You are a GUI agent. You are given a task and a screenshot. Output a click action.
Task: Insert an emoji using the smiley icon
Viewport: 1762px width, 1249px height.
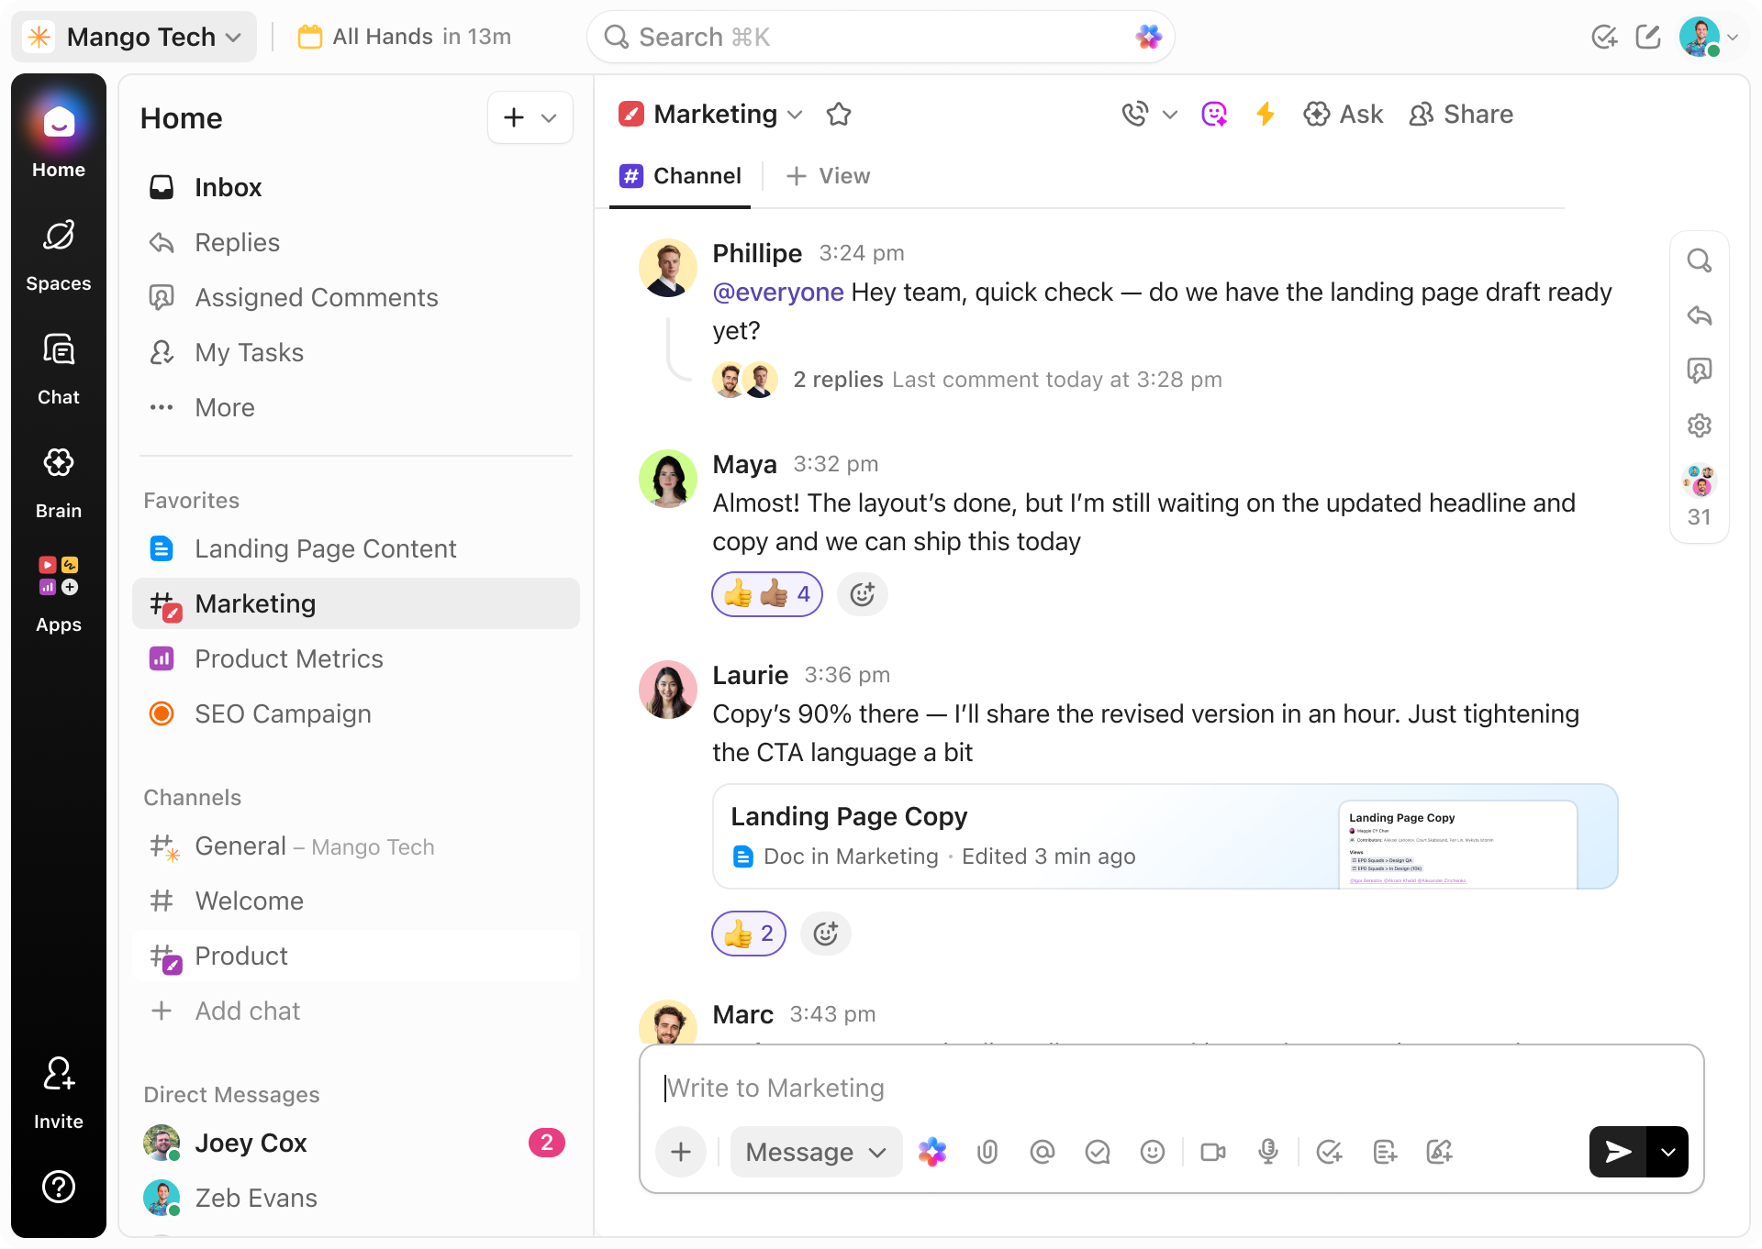coord(1153,1152)
